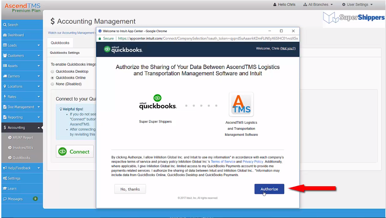This screenshot has height=218, width=386.
Task: Expand the Locations menu arrow
Action: tap(39, 87)
